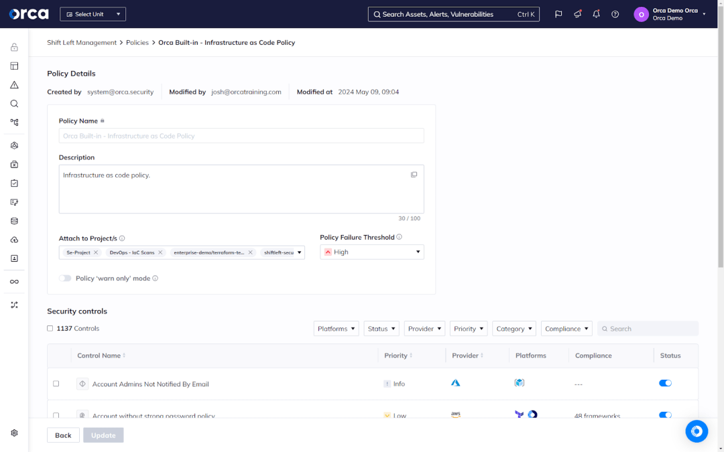
Task: Click the Back button
Action: coord(63,435)
